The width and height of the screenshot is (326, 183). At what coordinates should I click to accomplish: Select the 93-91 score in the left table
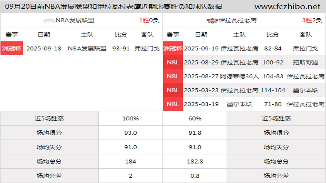[121, 49]
